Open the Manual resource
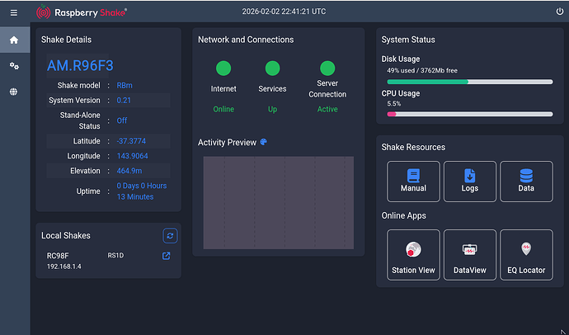The image size is (569, 335). click(413, 181)
